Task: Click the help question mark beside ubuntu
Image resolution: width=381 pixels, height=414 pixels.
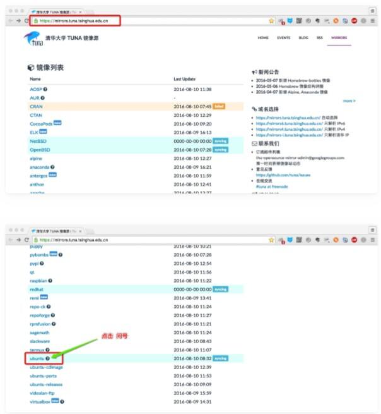Action: (x=47, y=358)
